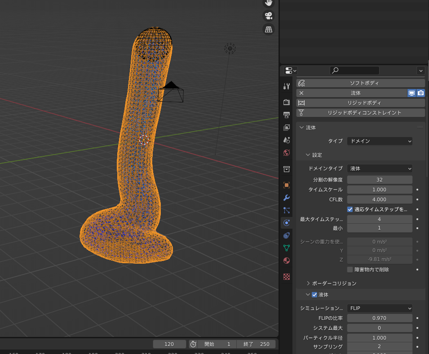The image size is (429, 354).
Task: Toggle fluid display in viewport
Action: click(x=411, y=93)
